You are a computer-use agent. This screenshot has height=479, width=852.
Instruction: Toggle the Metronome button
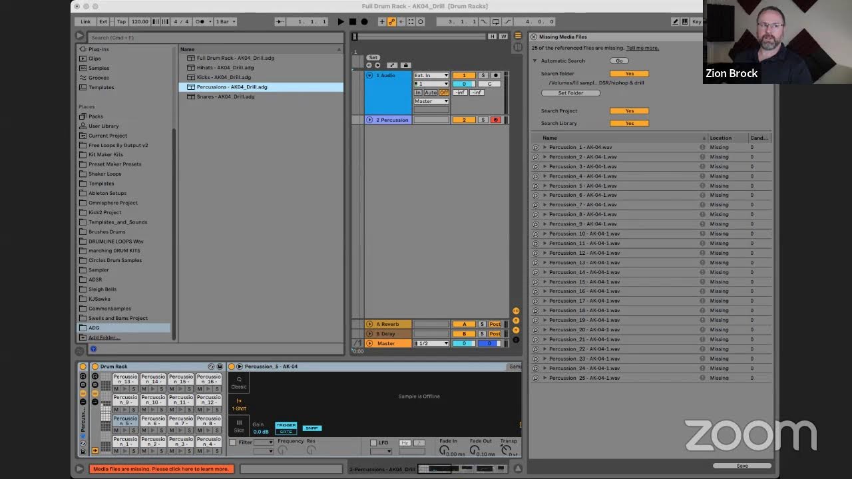pyautogui.click(x=200, y=21)
